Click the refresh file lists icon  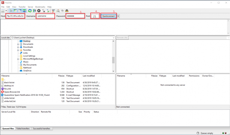click(30, 11)
